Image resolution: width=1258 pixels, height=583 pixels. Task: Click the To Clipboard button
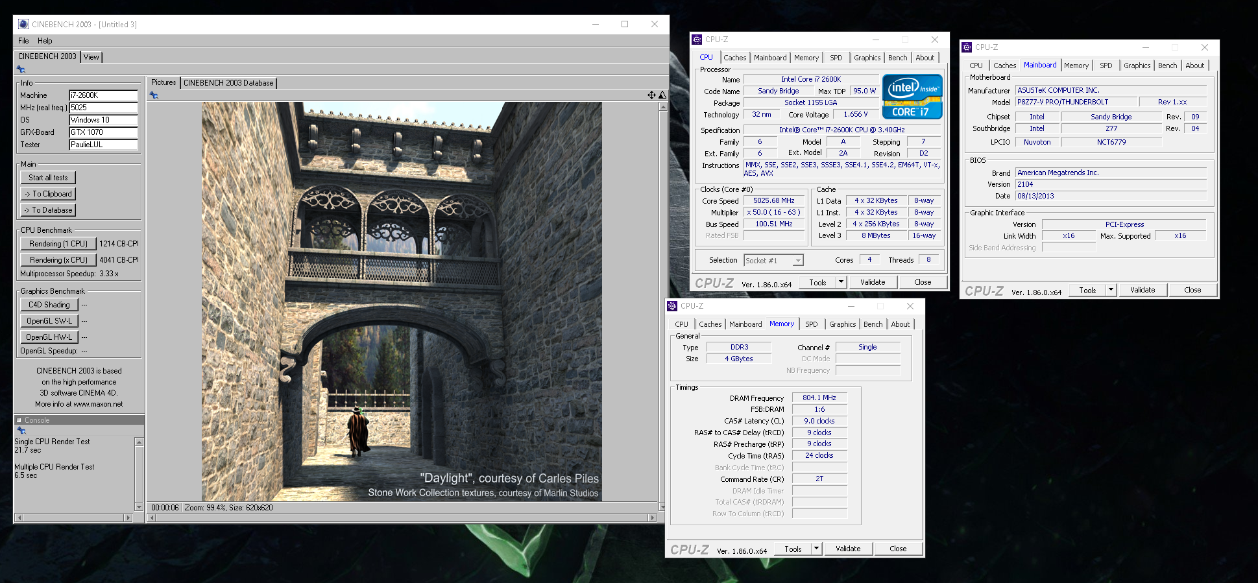[x=48, y=194]
